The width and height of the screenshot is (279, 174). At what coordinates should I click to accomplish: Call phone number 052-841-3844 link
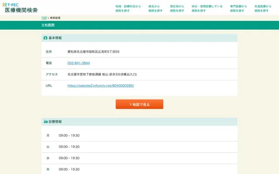[x=78, y=63]
